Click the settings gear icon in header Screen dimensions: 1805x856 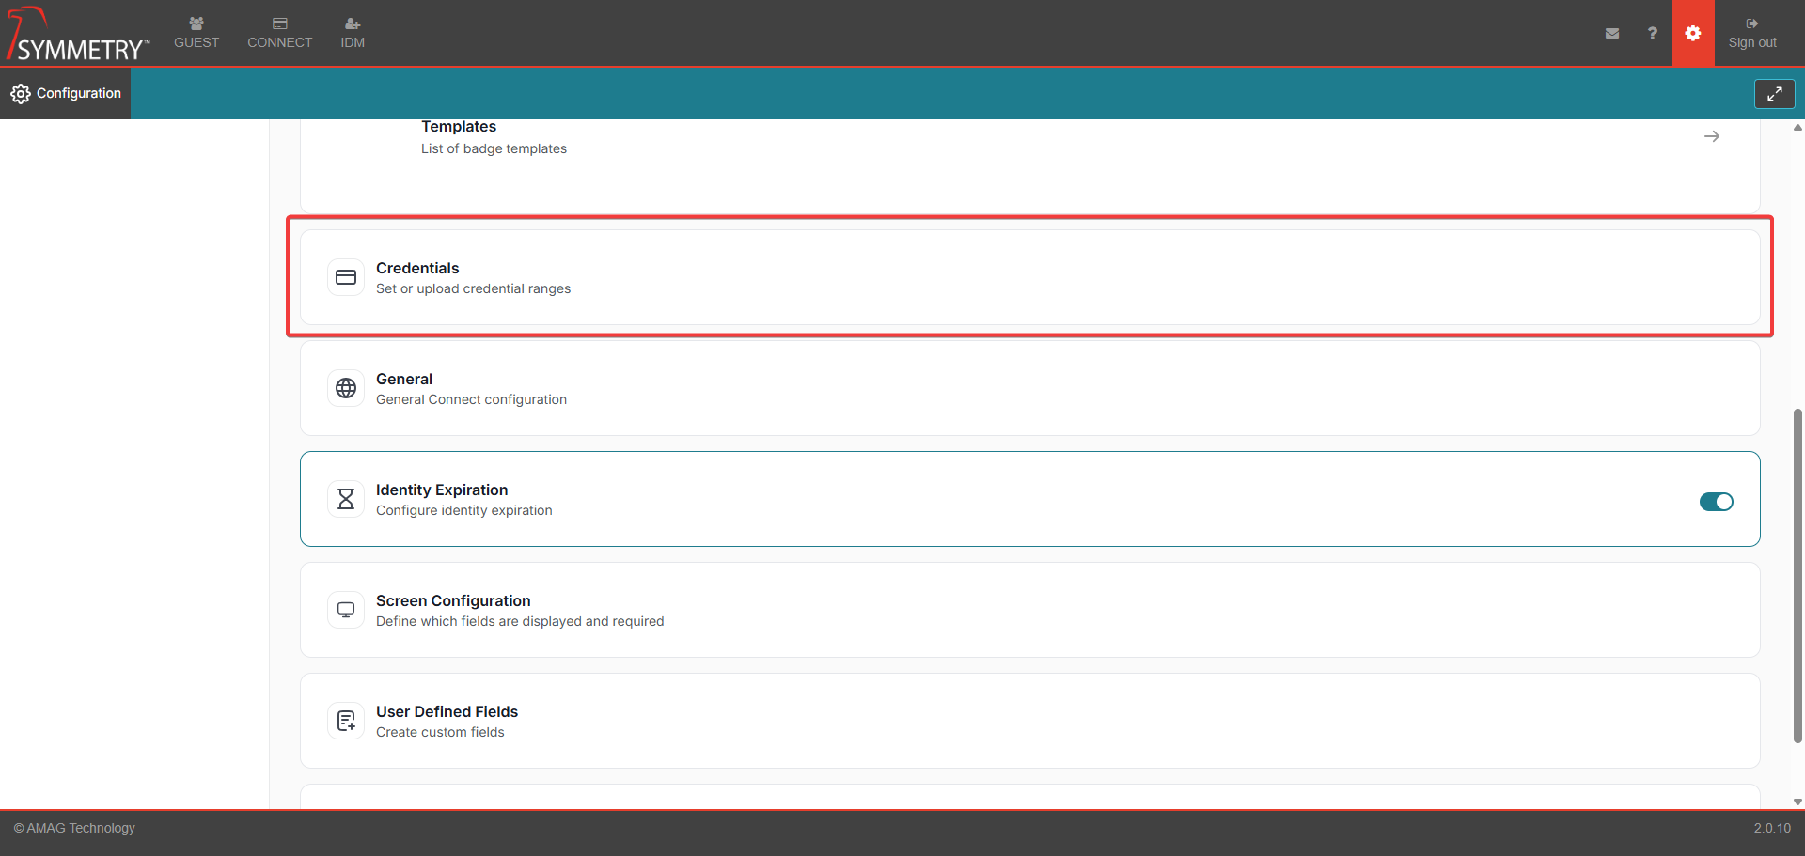pyautogui.click(x=1692, y=33)
